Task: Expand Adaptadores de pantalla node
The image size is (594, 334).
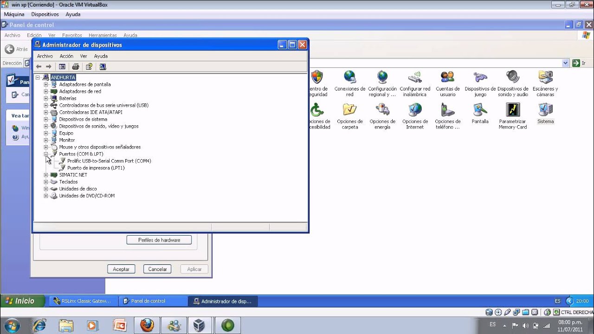Action: pyautogui.click(x=46, y=84)
